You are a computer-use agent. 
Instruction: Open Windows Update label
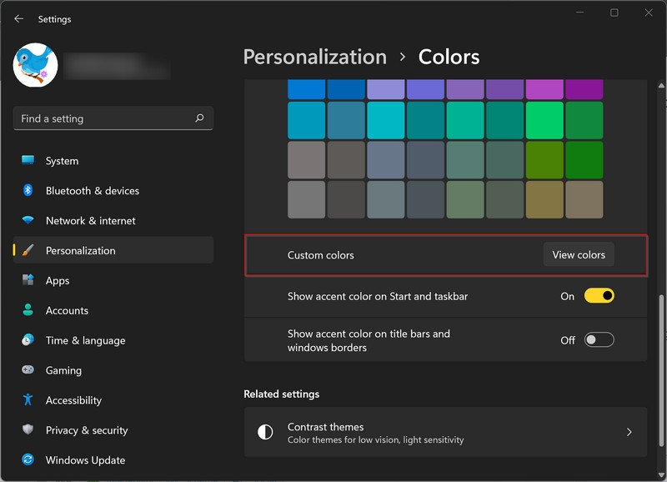tap(86, 459)
